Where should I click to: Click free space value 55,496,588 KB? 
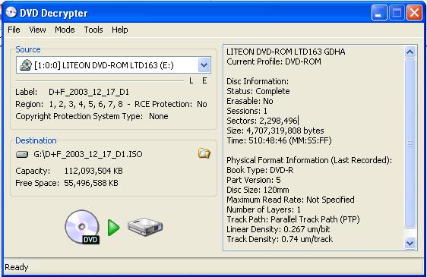91,183
